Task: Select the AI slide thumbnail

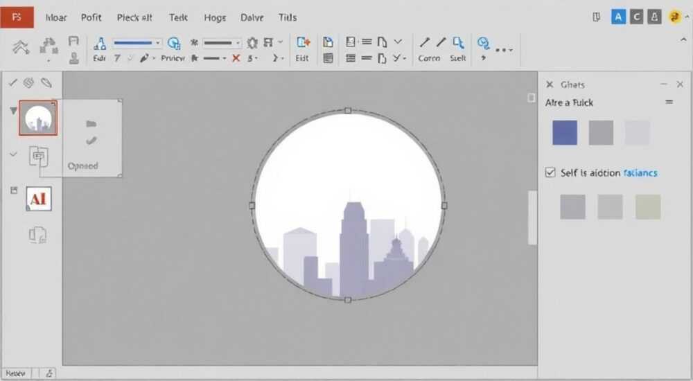Action: click(x=39, y=199)
